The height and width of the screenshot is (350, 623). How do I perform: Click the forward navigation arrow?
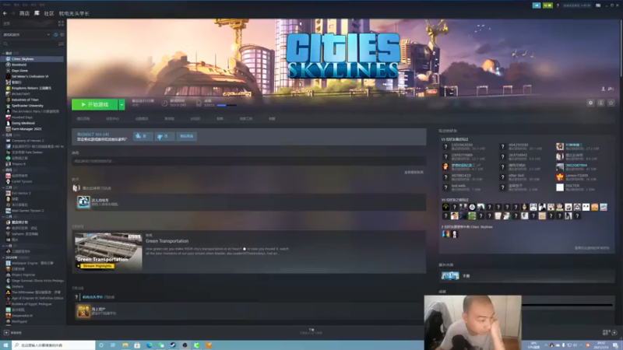[x=12, y=13]
